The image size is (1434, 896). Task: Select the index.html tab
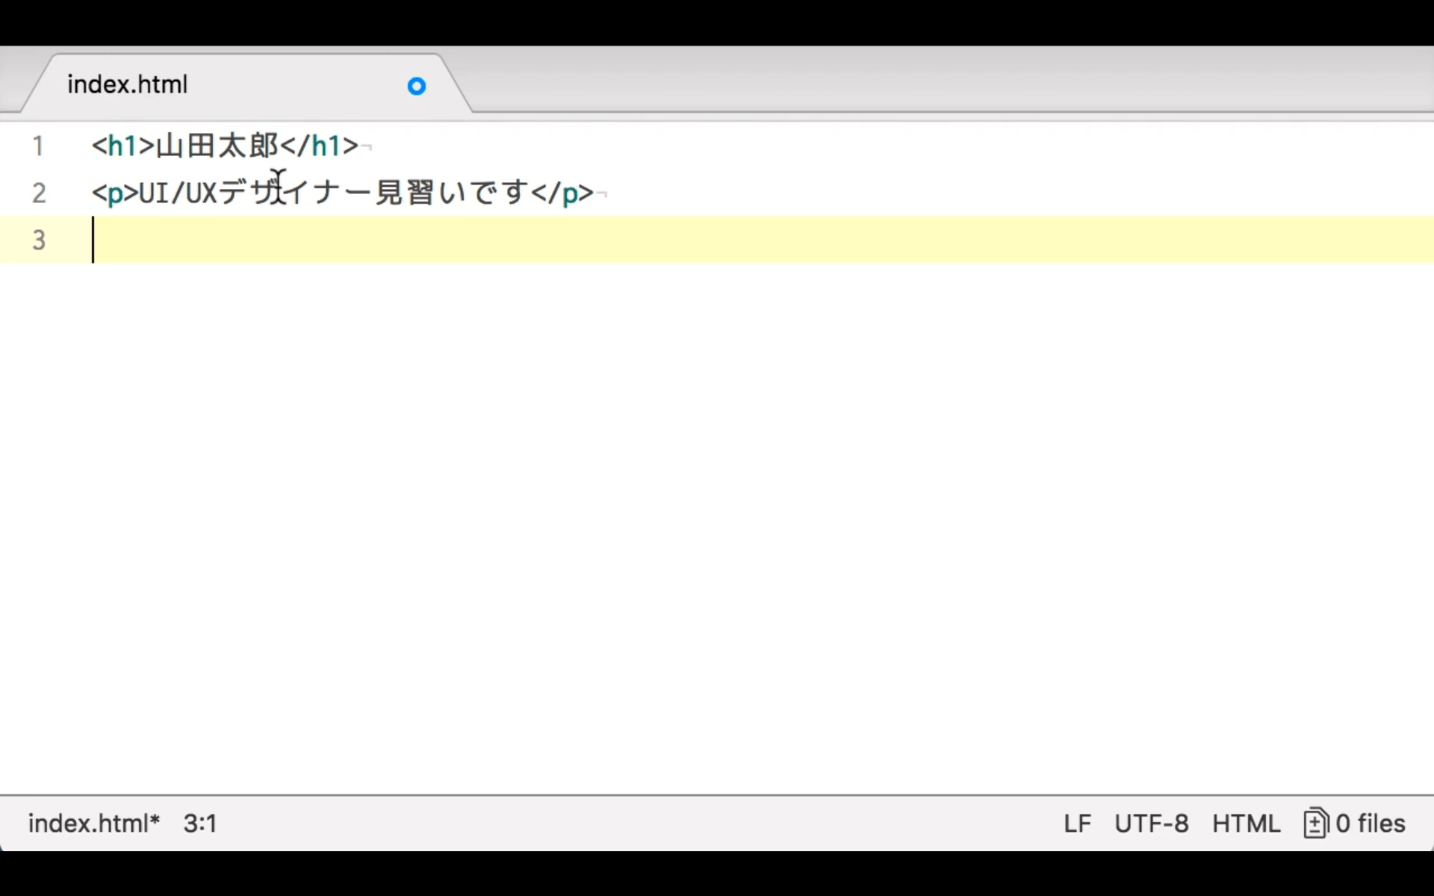point(246,84)
